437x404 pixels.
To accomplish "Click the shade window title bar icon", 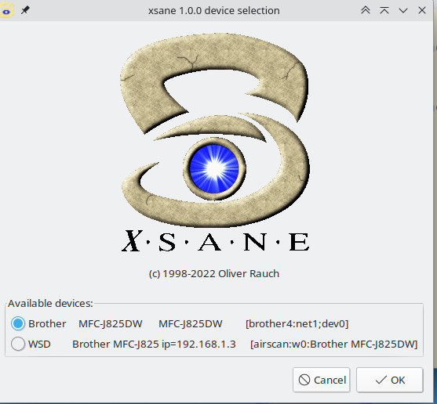I will [x=384, y=10].
